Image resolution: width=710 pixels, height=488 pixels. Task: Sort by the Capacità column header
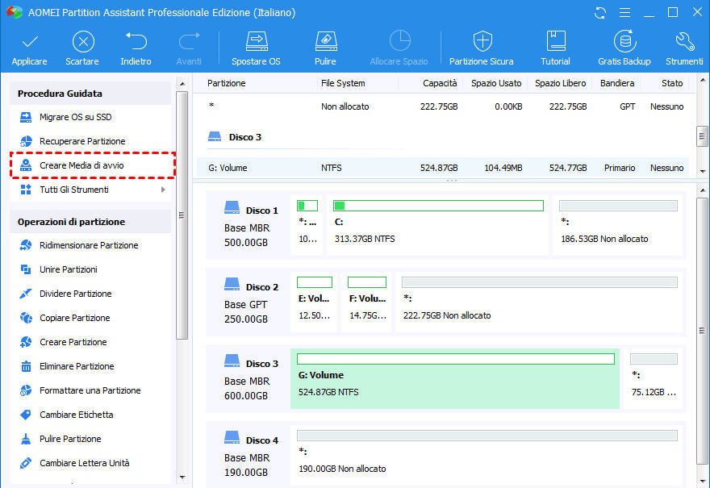(440, 83)
